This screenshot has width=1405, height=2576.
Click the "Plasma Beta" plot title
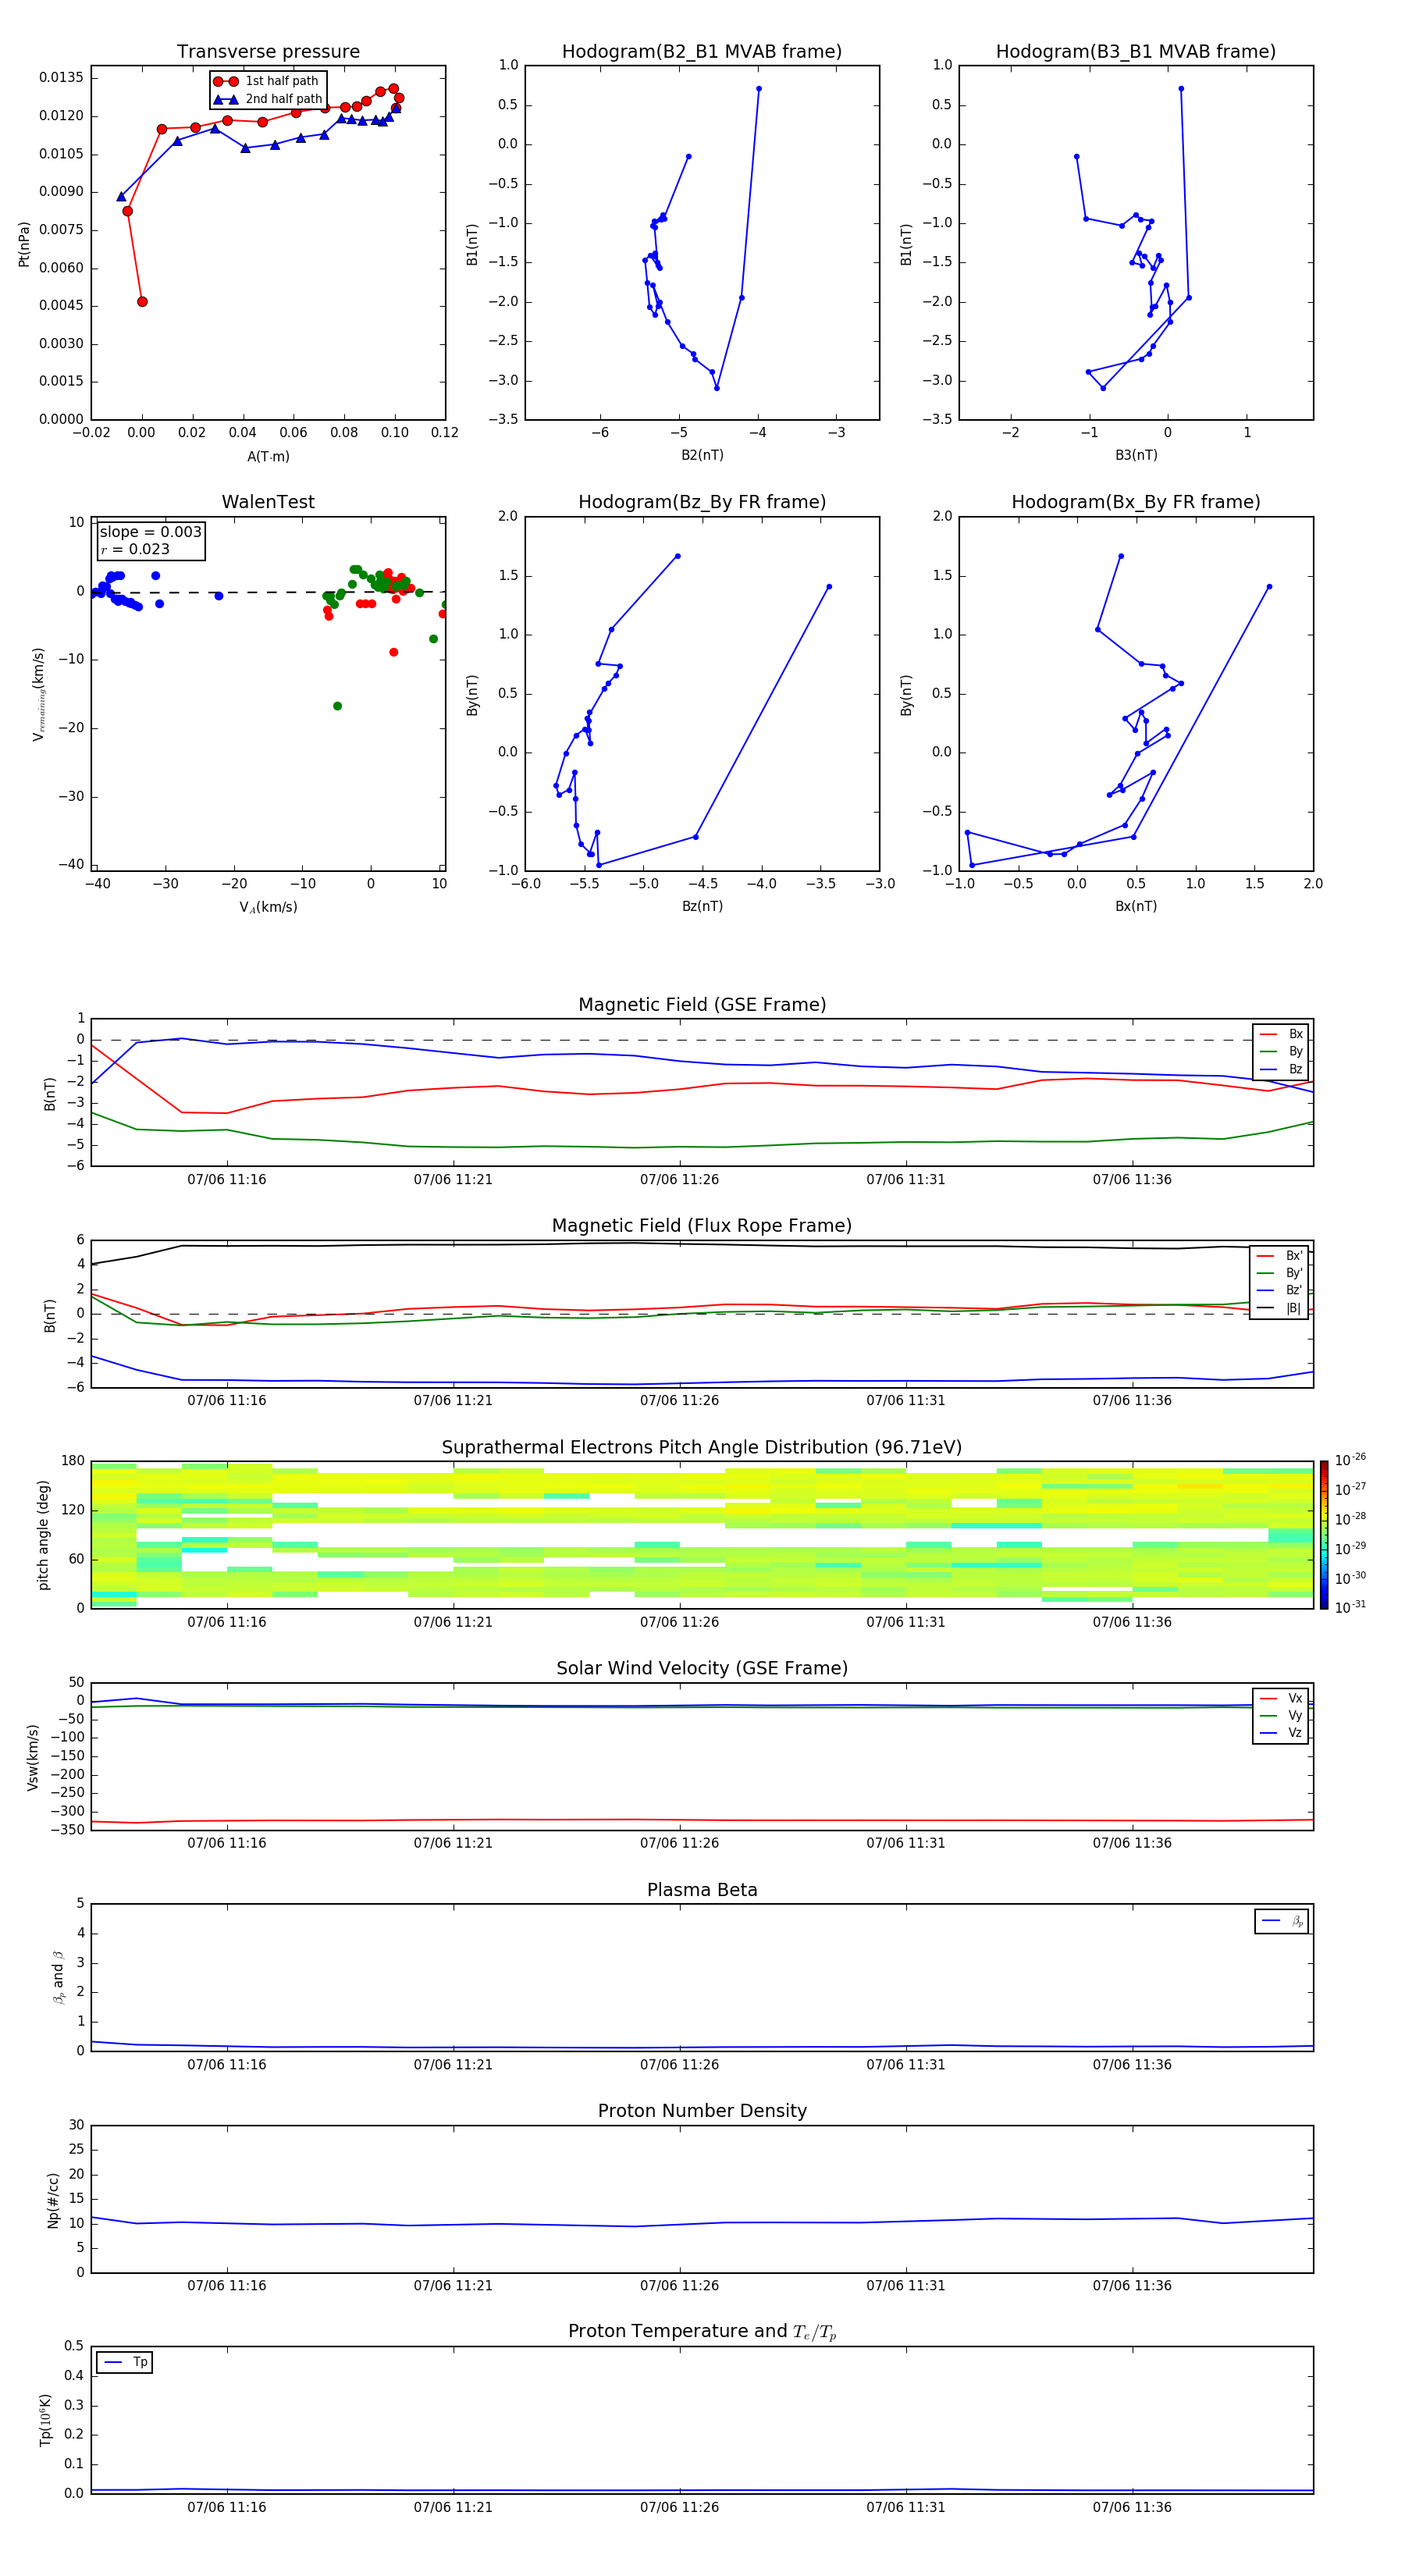[702, 1890]
